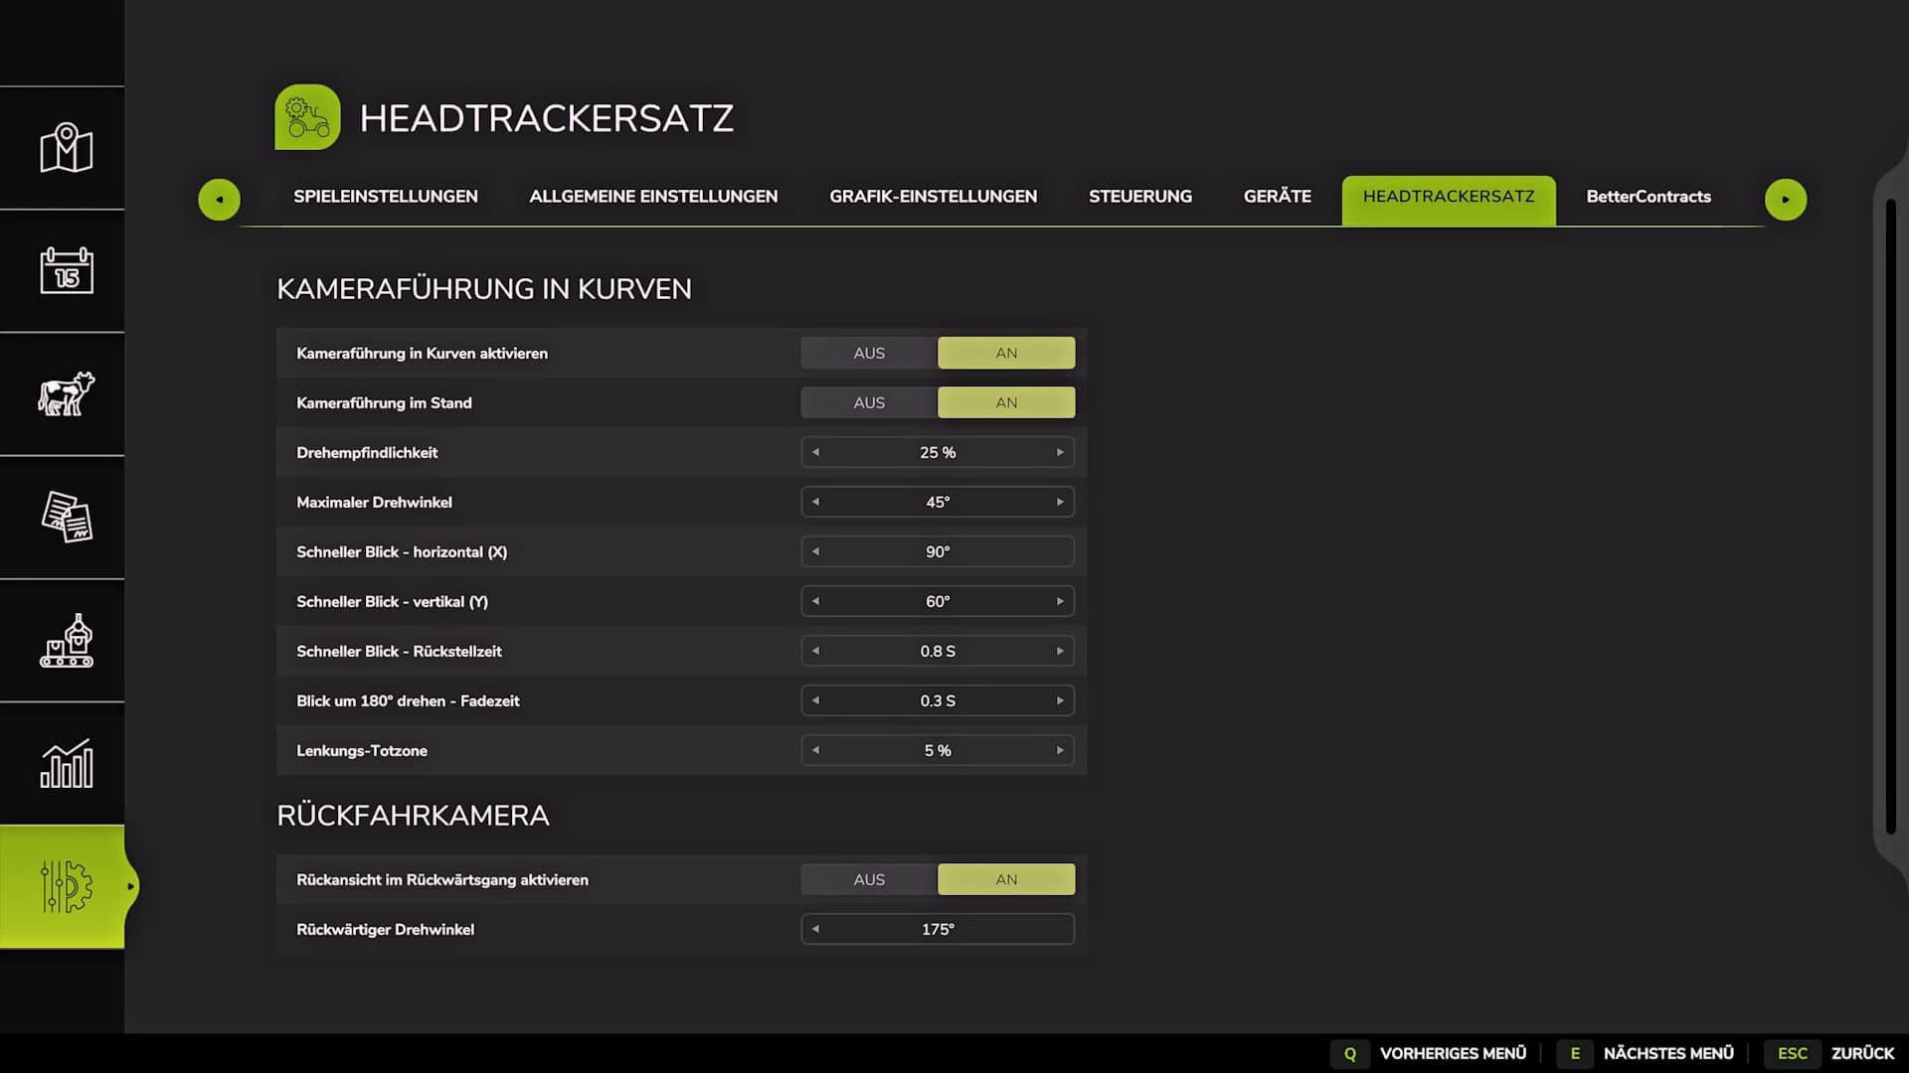Screen dimensions: 1909x1073
Task: Open the animals cow icon page
Action: [66, 393]
